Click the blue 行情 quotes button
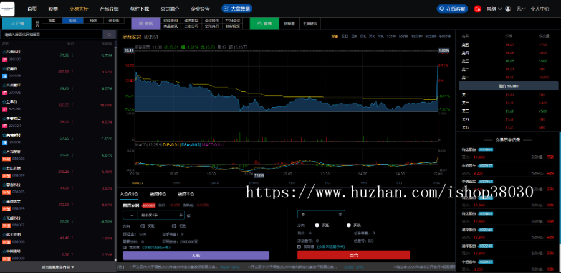561x273 pixels. pos(17,24)
